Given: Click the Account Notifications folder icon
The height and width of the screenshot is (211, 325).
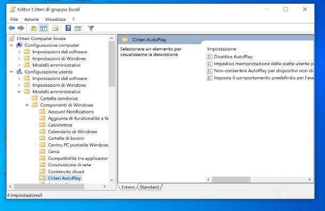Looking at the screenshot, I should pos(42,111).
